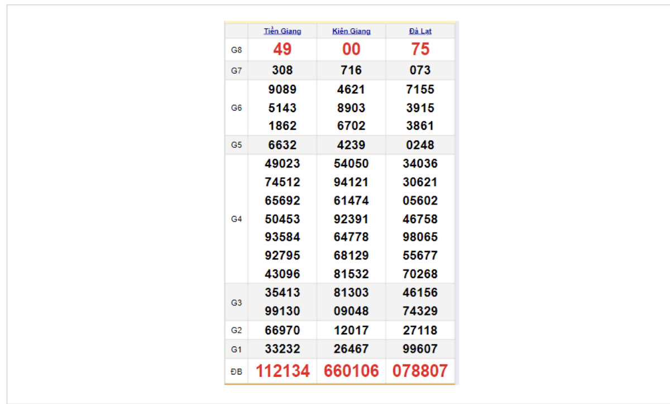Select G6 number 8903

[x=351, y=108]
